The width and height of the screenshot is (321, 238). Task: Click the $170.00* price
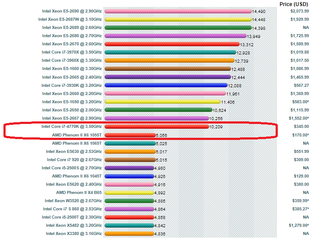pyautogui.click(x=301, y=135)
